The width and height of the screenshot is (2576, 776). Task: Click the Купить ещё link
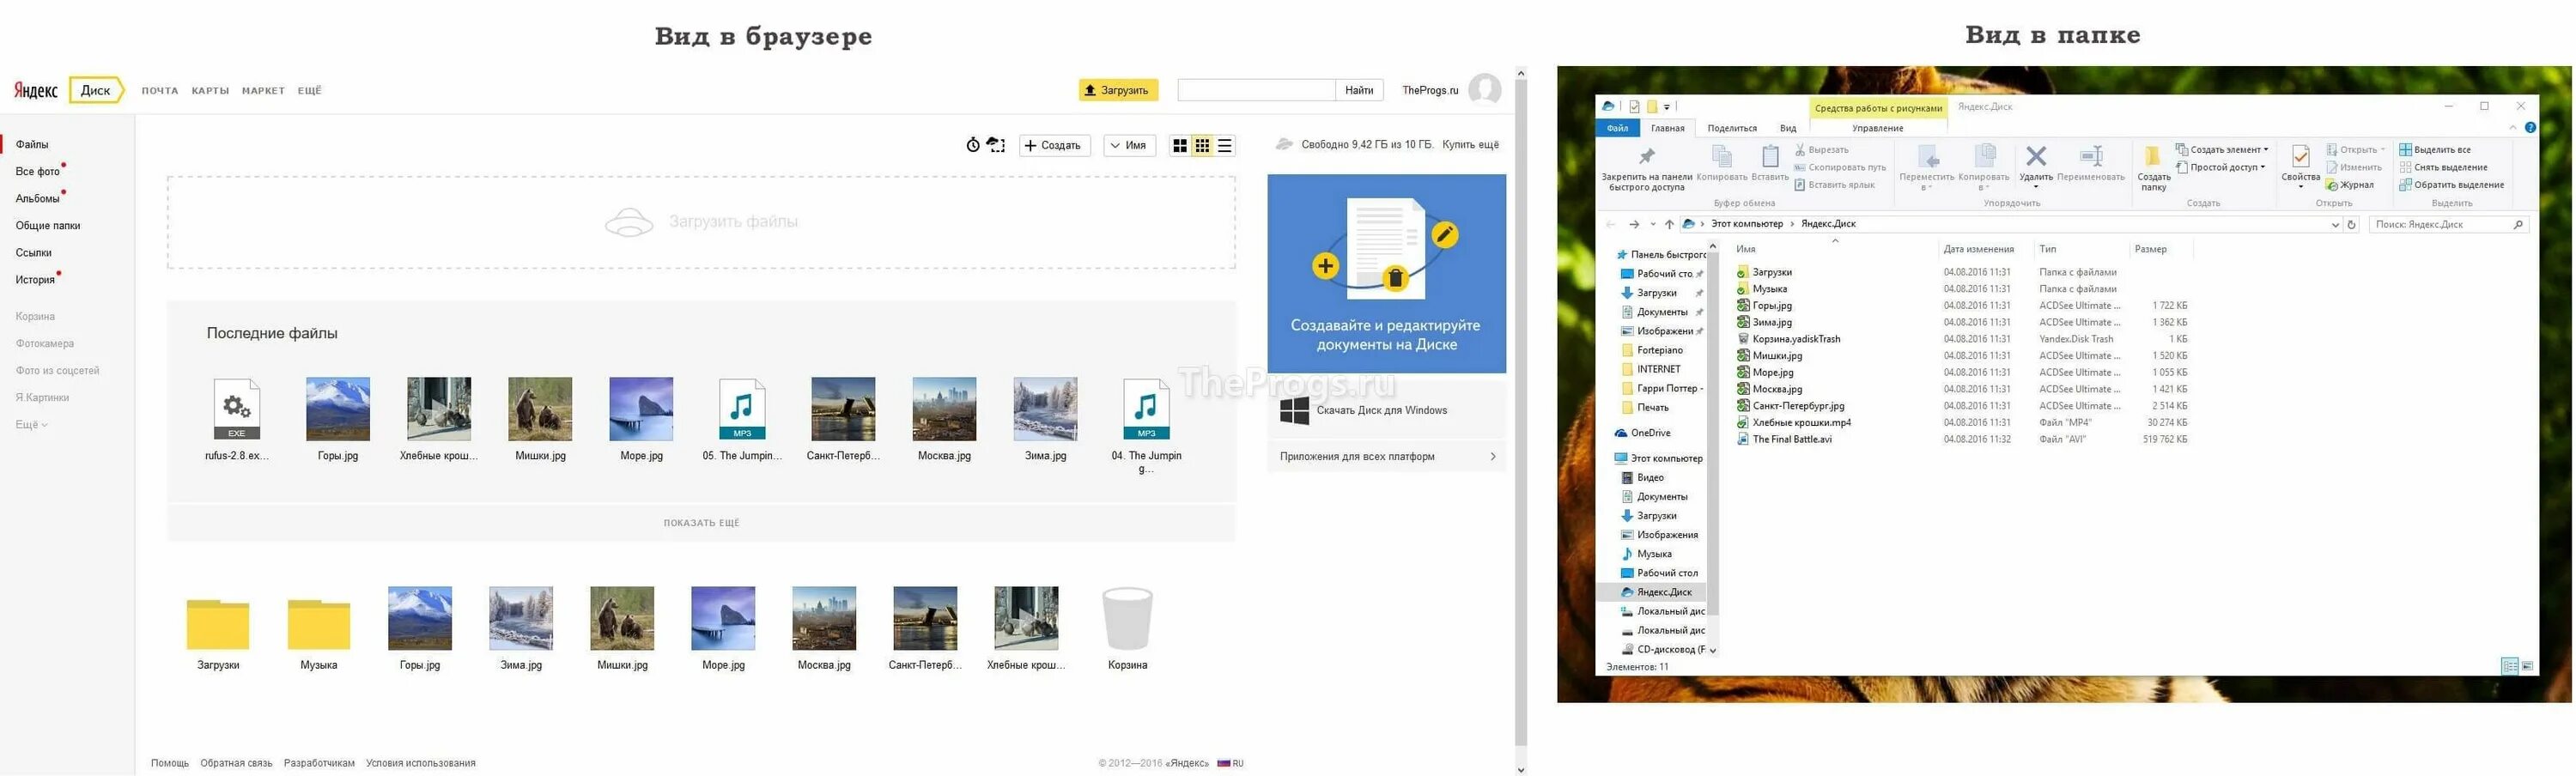[x=1469, y=145]
